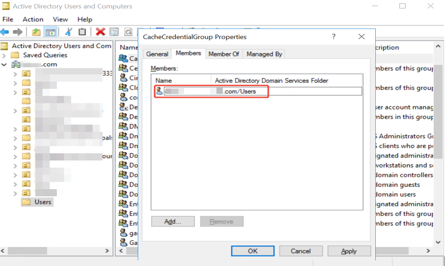Close the CacheCredentialGroup Properties dialog
446x266 pixels.
point(361,37)
